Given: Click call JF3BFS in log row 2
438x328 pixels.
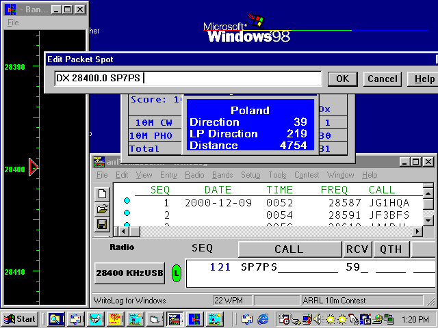Looking at the screenshot, I should 389,215.
